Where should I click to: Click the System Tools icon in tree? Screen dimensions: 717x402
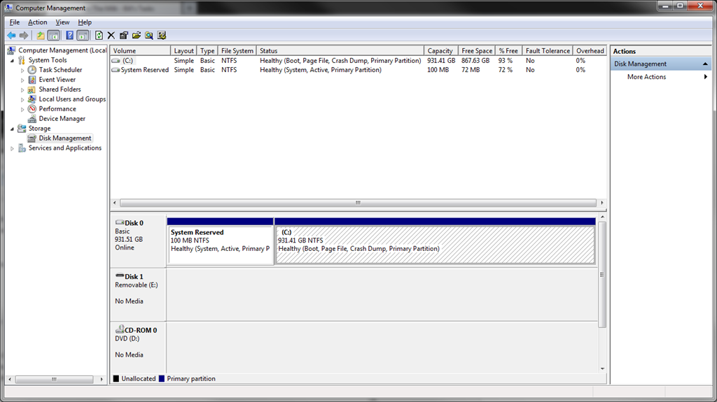point(22,60)
